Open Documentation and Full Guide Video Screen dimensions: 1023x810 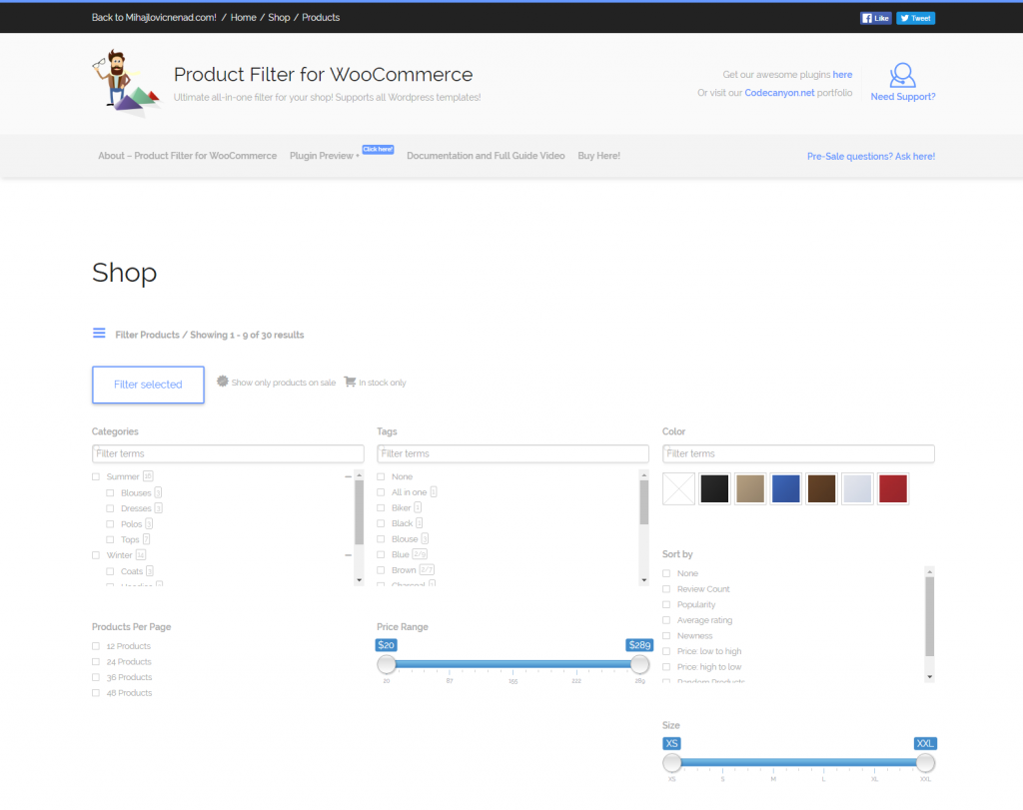pos(487,156)
